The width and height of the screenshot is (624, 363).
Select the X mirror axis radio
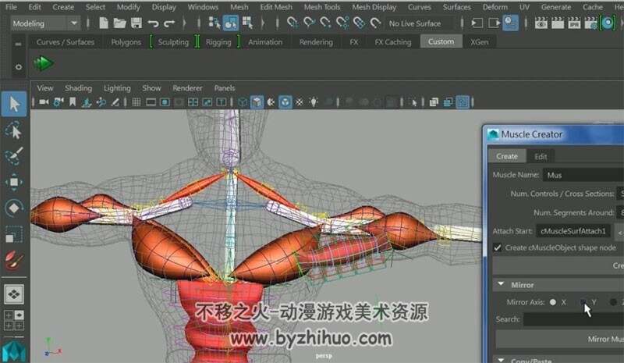[x=553, y=302]
